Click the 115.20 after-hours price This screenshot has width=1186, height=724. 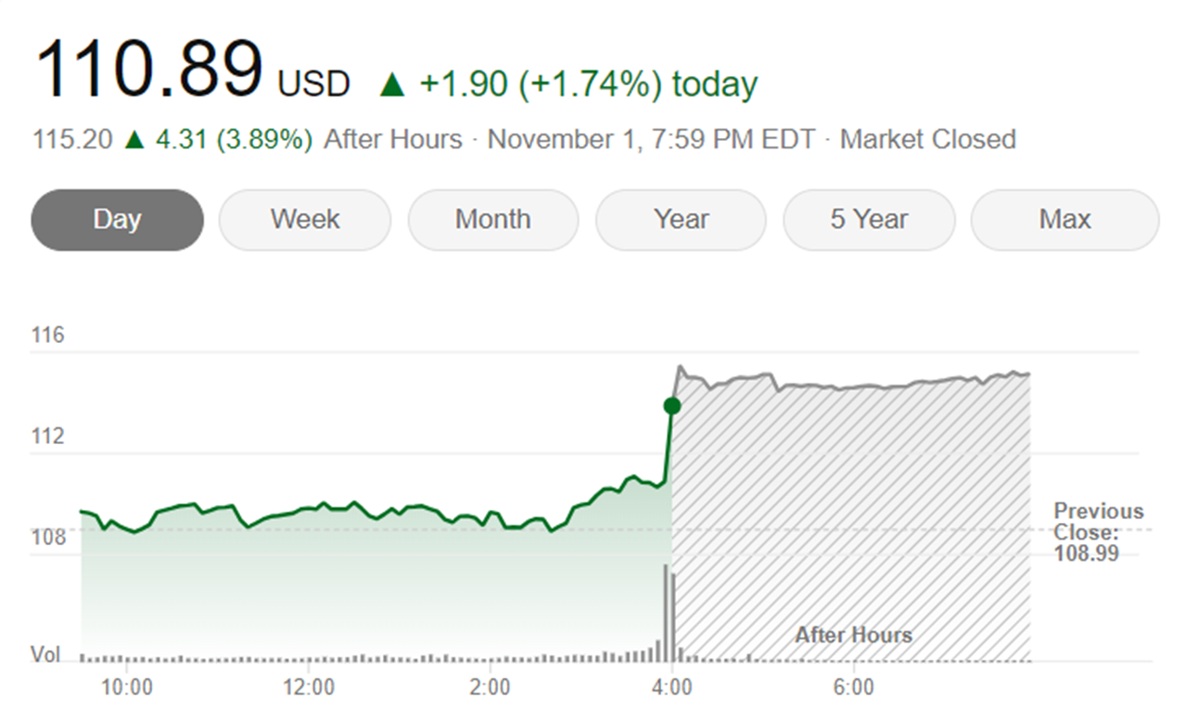(72, 140)
